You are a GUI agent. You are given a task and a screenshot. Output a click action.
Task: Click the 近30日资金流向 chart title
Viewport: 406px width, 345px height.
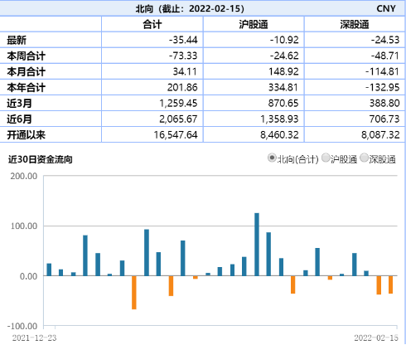[41, 159]
